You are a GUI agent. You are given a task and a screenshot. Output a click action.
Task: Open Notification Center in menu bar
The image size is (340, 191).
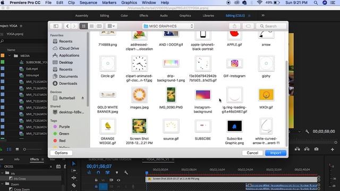[333, 3]
